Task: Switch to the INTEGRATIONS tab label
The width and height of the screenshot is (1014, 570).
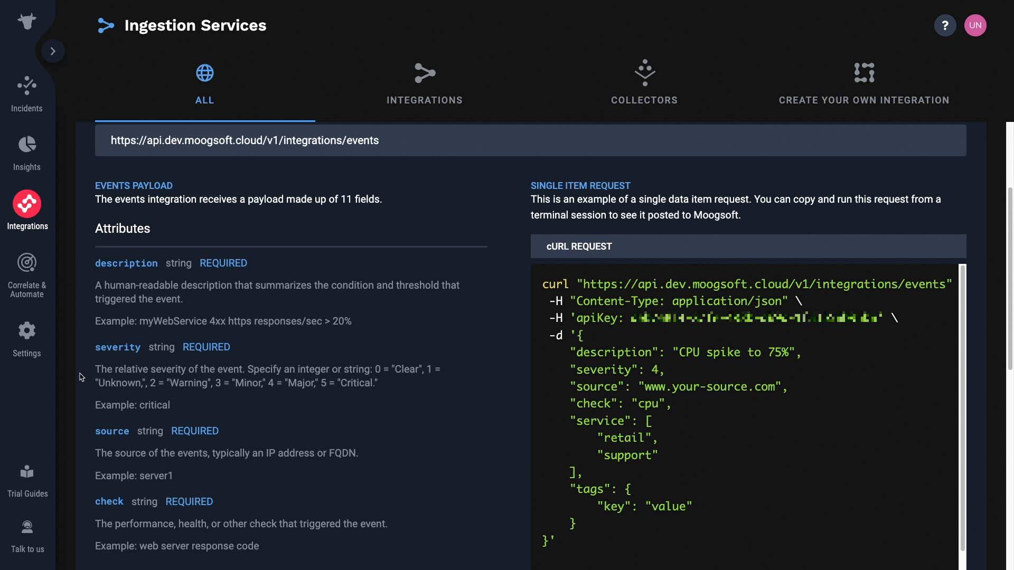Action: (x=425, y=100)
